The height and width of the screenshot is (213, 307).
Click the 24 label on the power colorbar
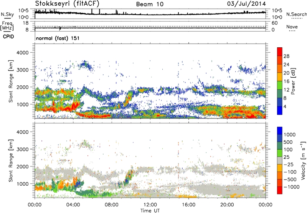coord(286,65)
